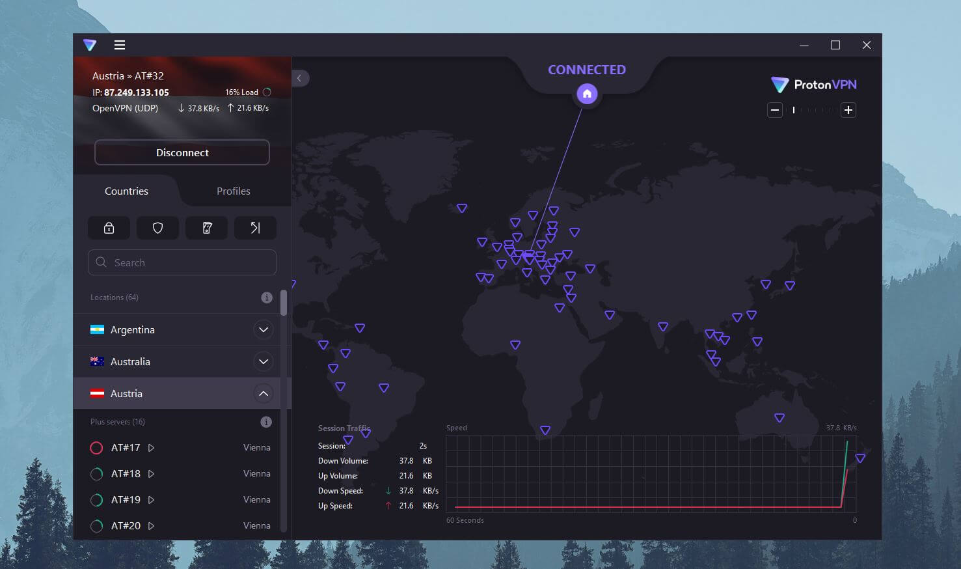Click the Locations info icon

(267, 298)
